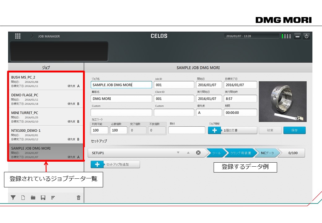Click the Client ID field
This screenshot has width=322, height=223.
[174, 98]
